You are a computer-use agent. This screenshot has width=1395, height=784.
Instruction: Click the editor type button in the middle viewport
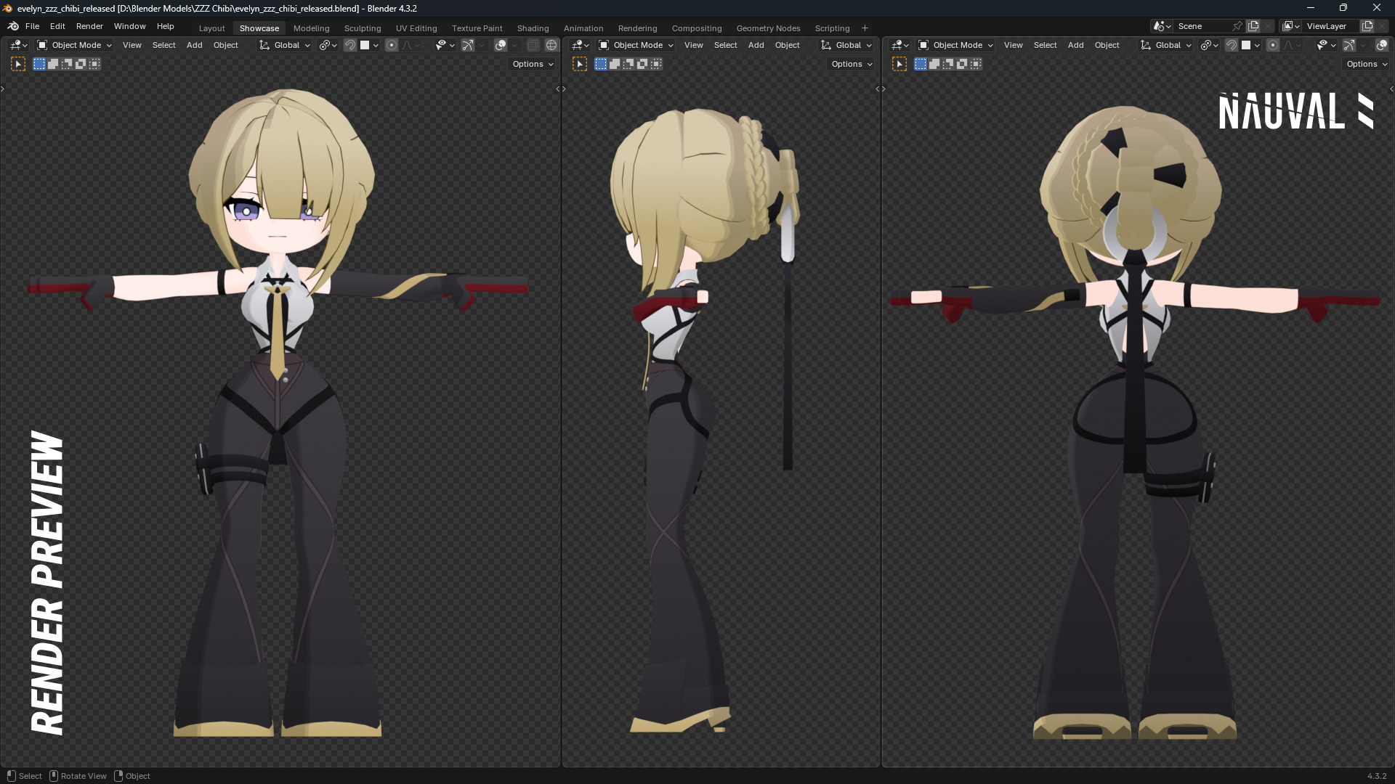click(580, 45)
